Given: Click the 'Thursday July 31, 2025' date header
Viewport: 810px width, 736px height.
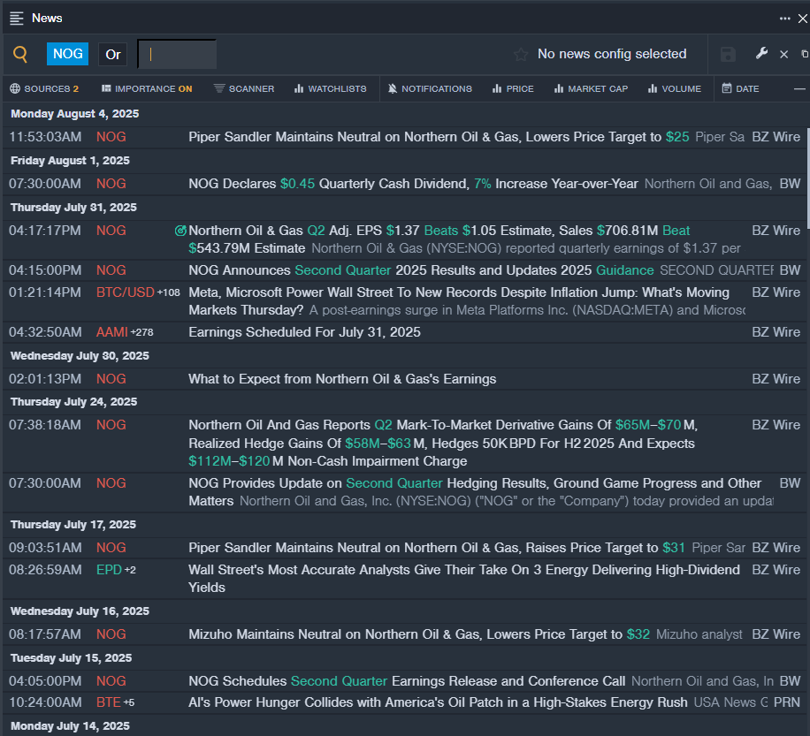Looking at the screenshot, I should coord(73,208).
